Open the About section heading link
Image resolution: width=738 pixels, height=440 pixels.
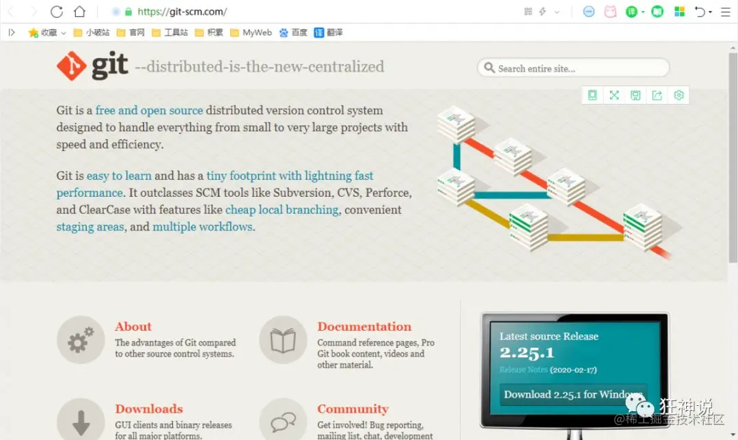[x=133, y=326]
